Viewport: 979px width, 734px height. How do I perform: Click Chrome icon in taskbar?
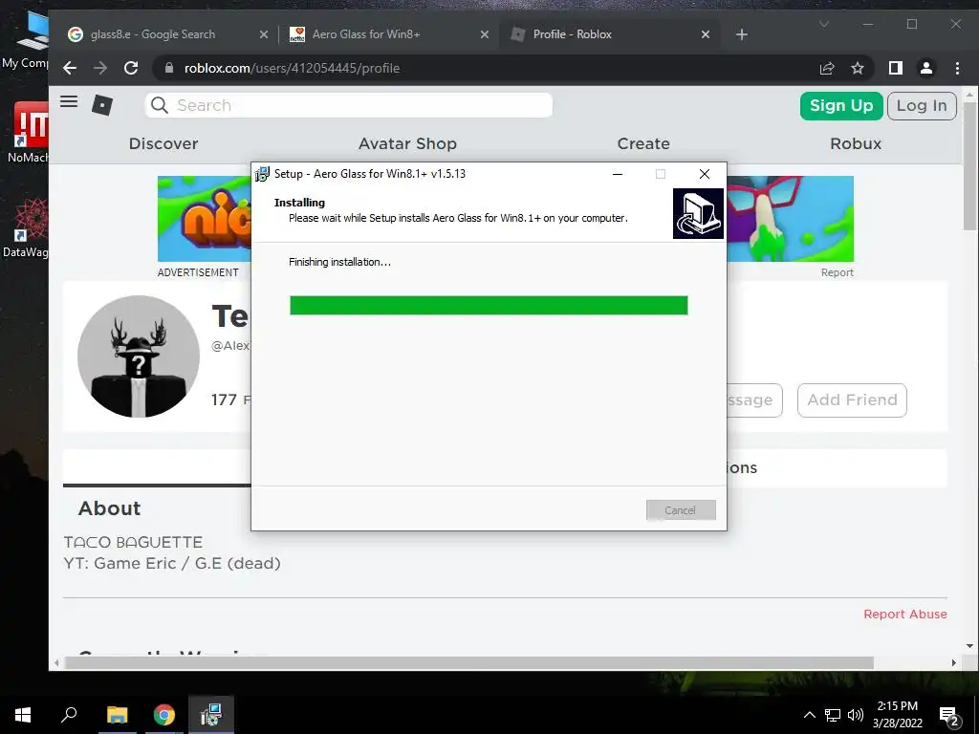pyautogui.click(x=164, y=715)
